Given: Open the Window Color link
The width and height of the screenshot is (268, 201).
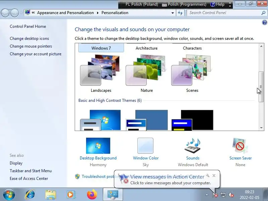Looking at the screenshot, I should pos(146,158).
